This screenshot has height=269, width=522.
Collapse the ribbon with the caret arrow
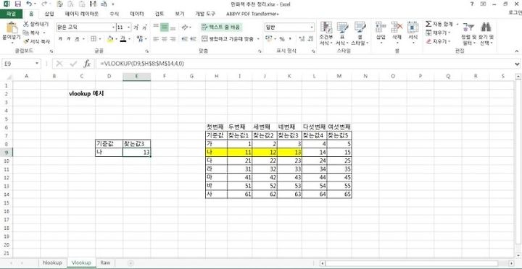[x=517, y=51]
